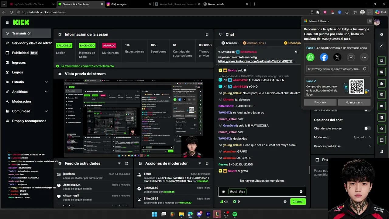Expand the Estudio sidebar section

(x=46, y=82)
